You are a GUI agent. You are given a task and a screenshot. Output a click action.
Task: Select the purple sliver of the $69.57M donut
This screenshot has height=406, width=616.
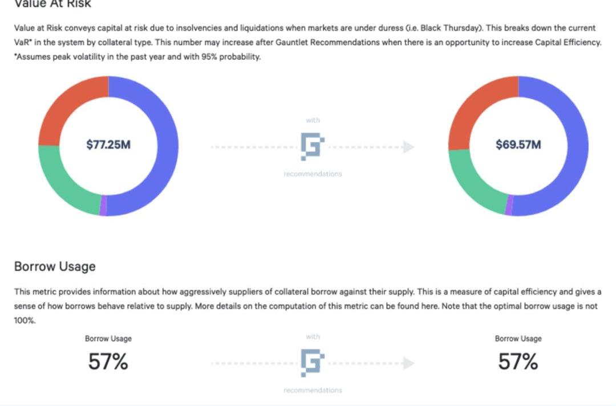coord(509,206)
